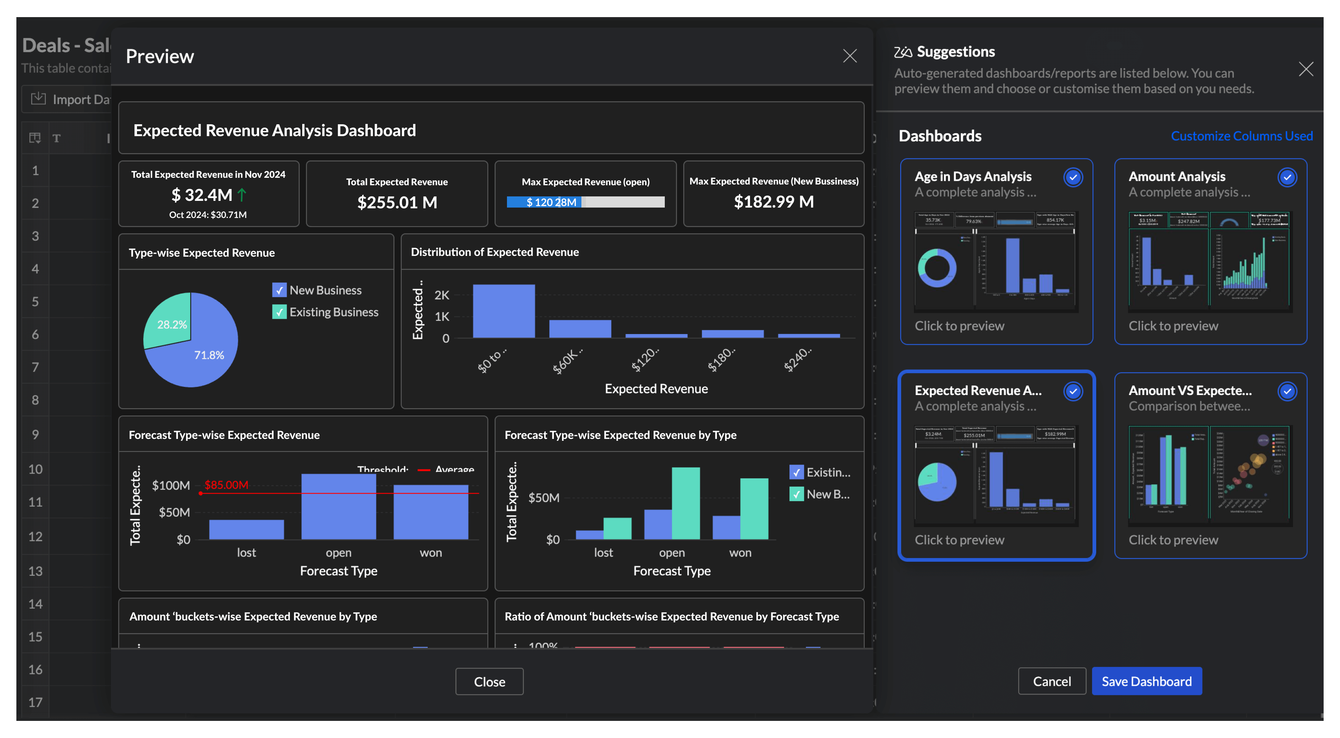This screenshot has height=738, width=1340.
Task: Toggle the Amount Analysis selection checkmark
Action: 1287,177
